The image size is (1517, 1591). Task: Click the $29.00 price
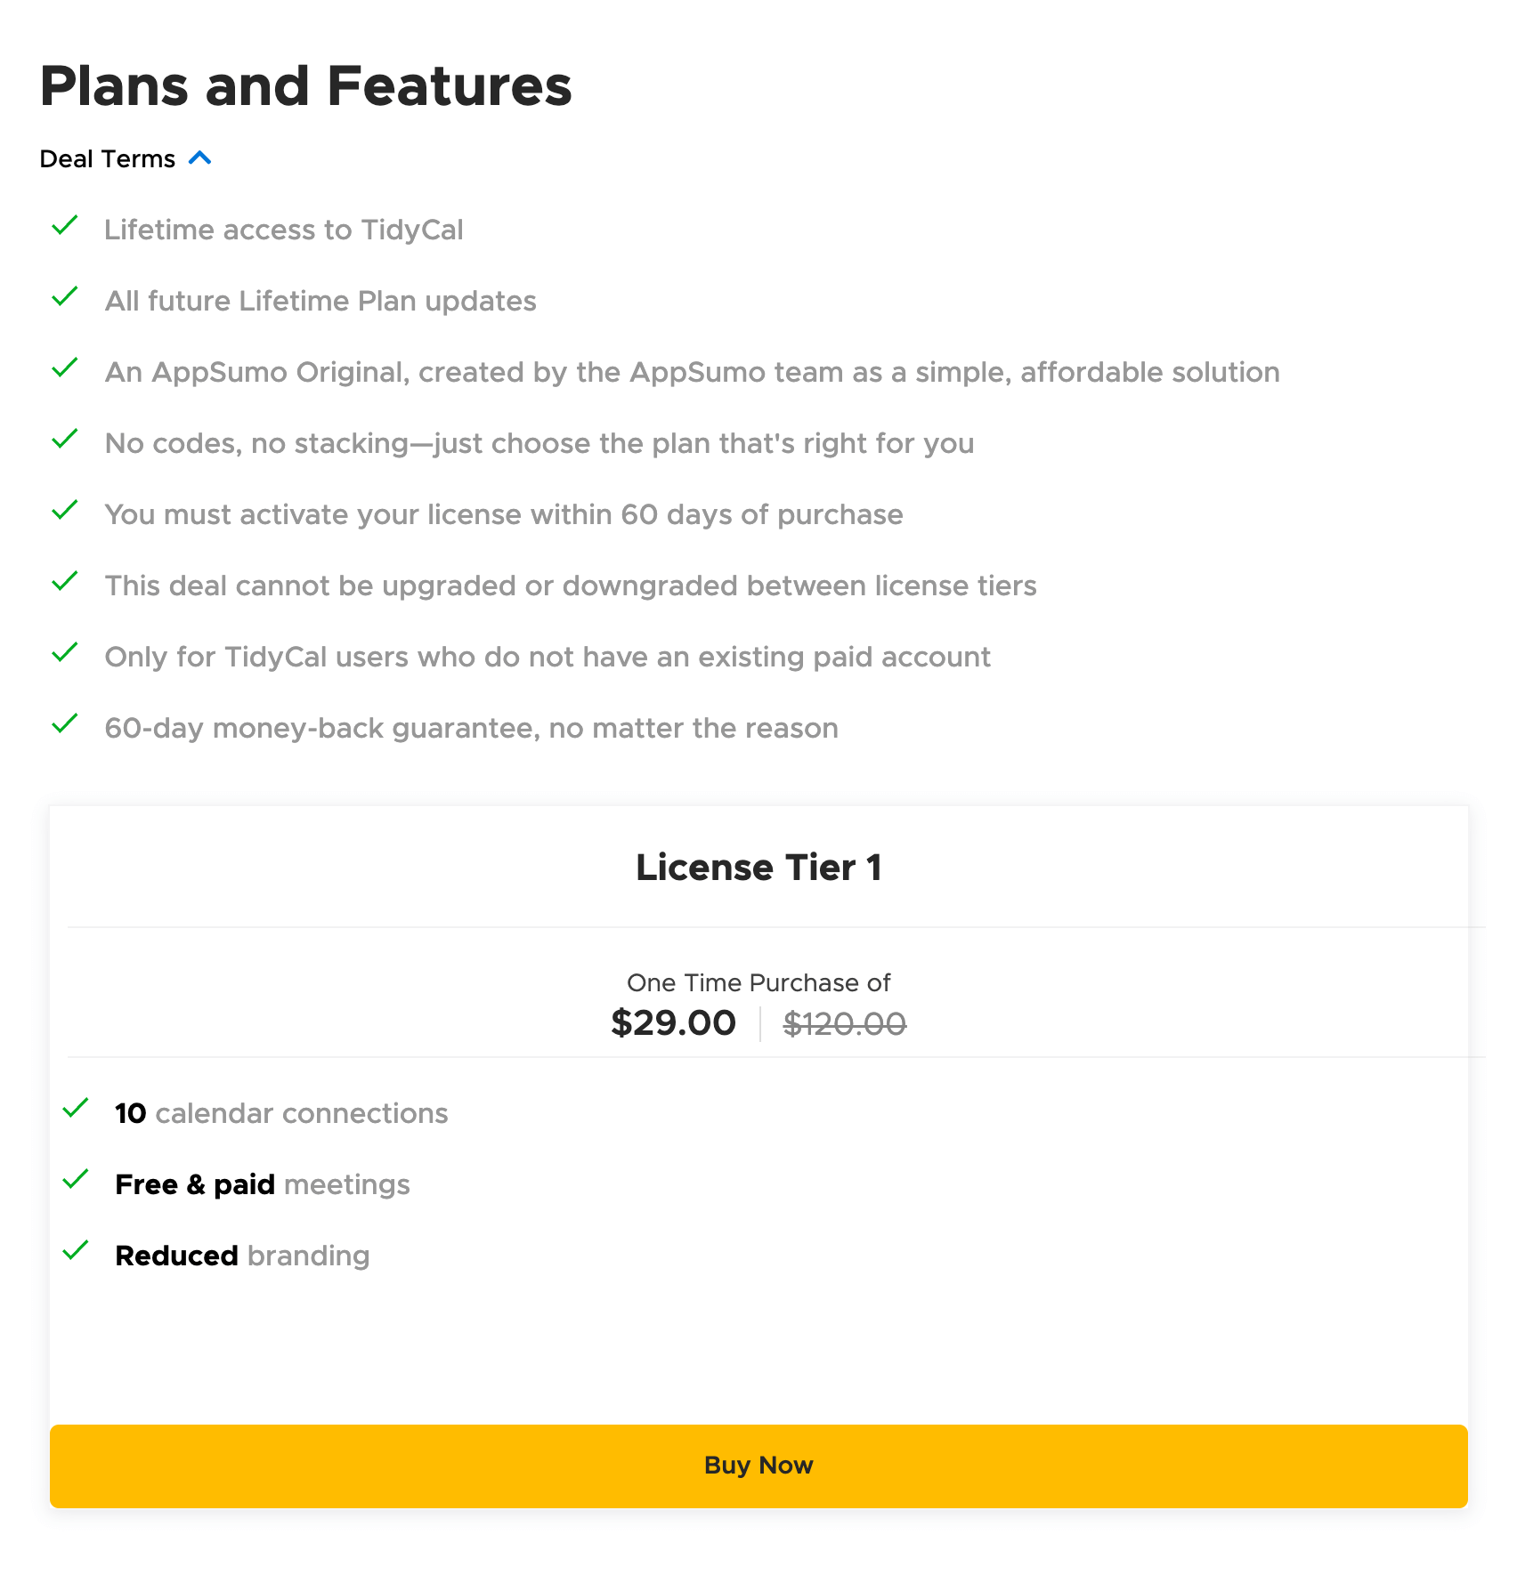(673, 1023)
